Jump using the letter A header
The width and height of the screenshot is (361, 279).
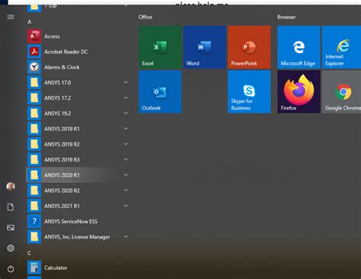click(30, 22)
